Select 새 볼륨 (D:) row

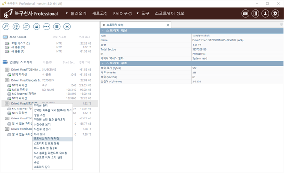point(50,47)
